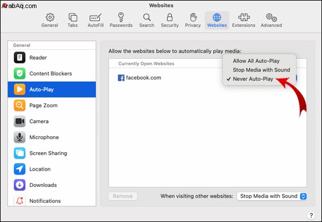Click the Passwords tab label text

121,25
